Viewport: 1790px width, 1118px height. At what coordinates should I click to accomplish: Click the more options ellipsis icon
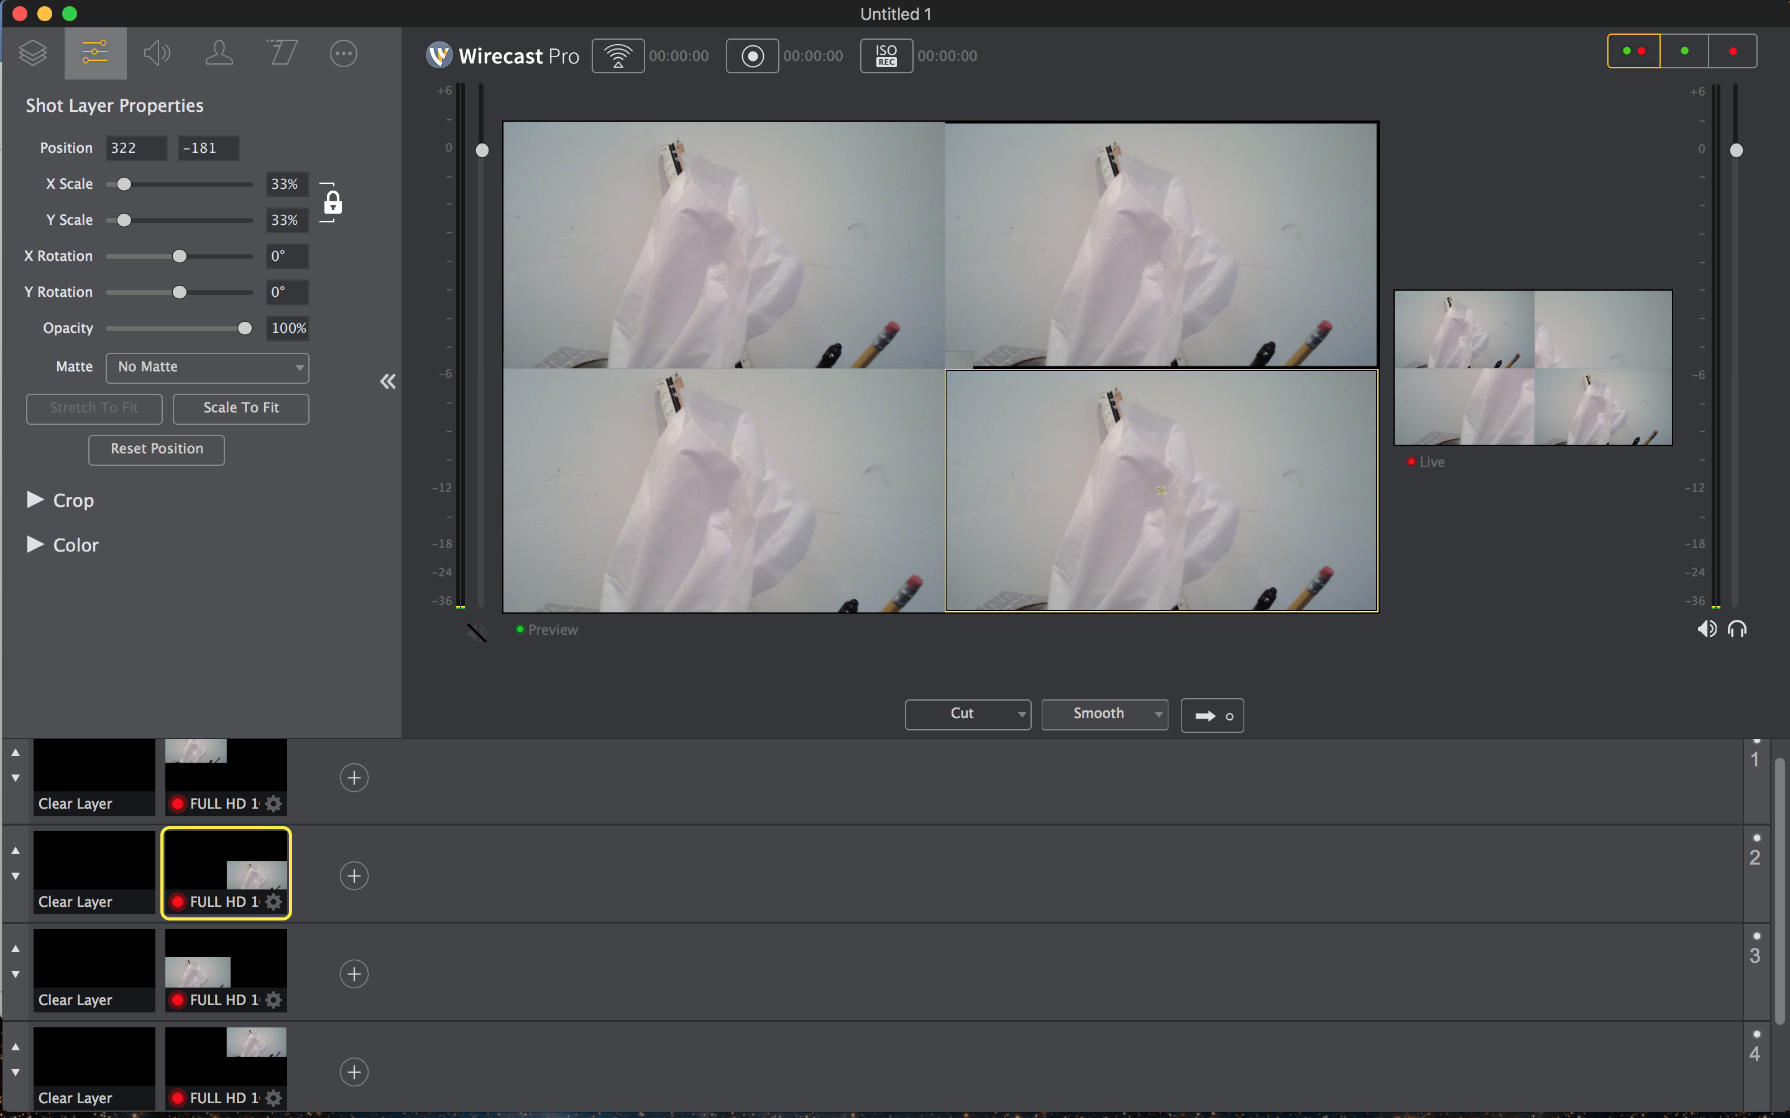click(x=343, y=52)
